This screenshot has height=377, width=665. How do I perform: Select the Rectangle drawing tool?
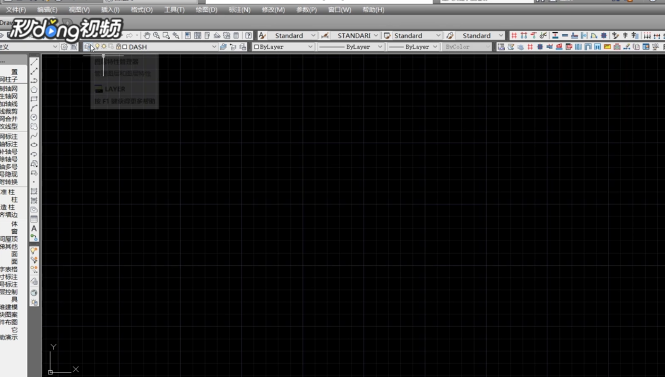(x=34, y=99)
